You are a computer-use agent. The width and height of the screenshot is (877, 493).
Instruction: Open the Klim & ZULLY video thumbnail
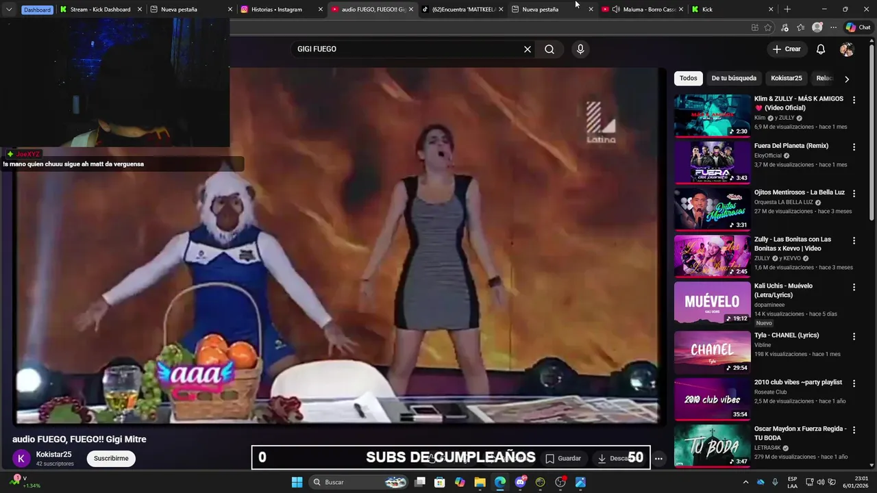click(713, 116)
